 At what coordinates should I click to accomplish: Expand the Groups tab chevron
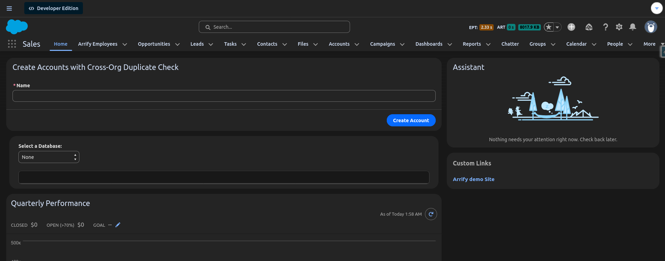point(553,44)
